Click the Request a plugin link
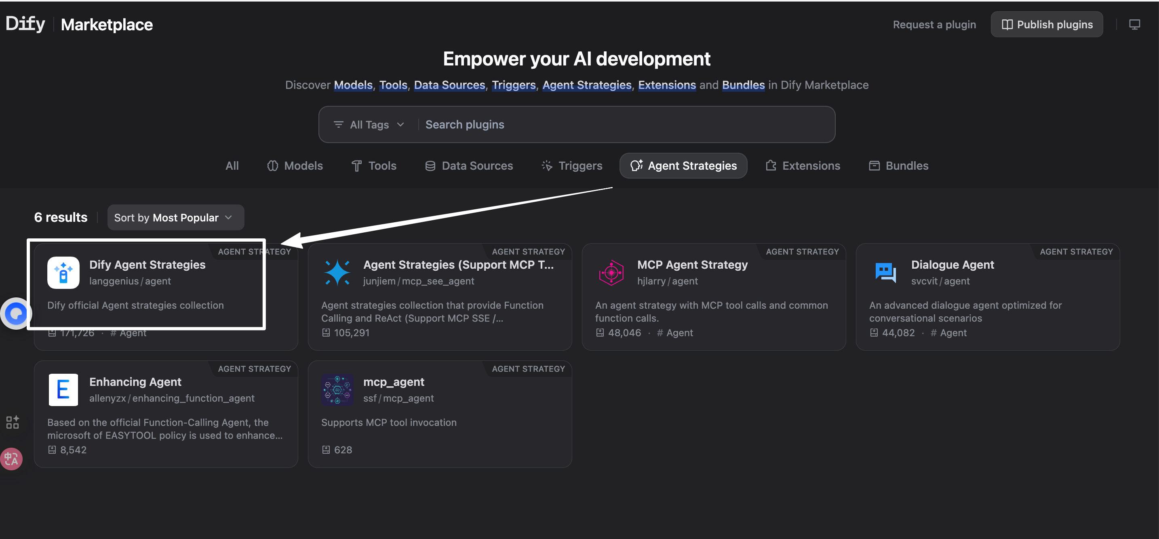1159x539 pixels. pyautogui.click(x=934, y=24)
